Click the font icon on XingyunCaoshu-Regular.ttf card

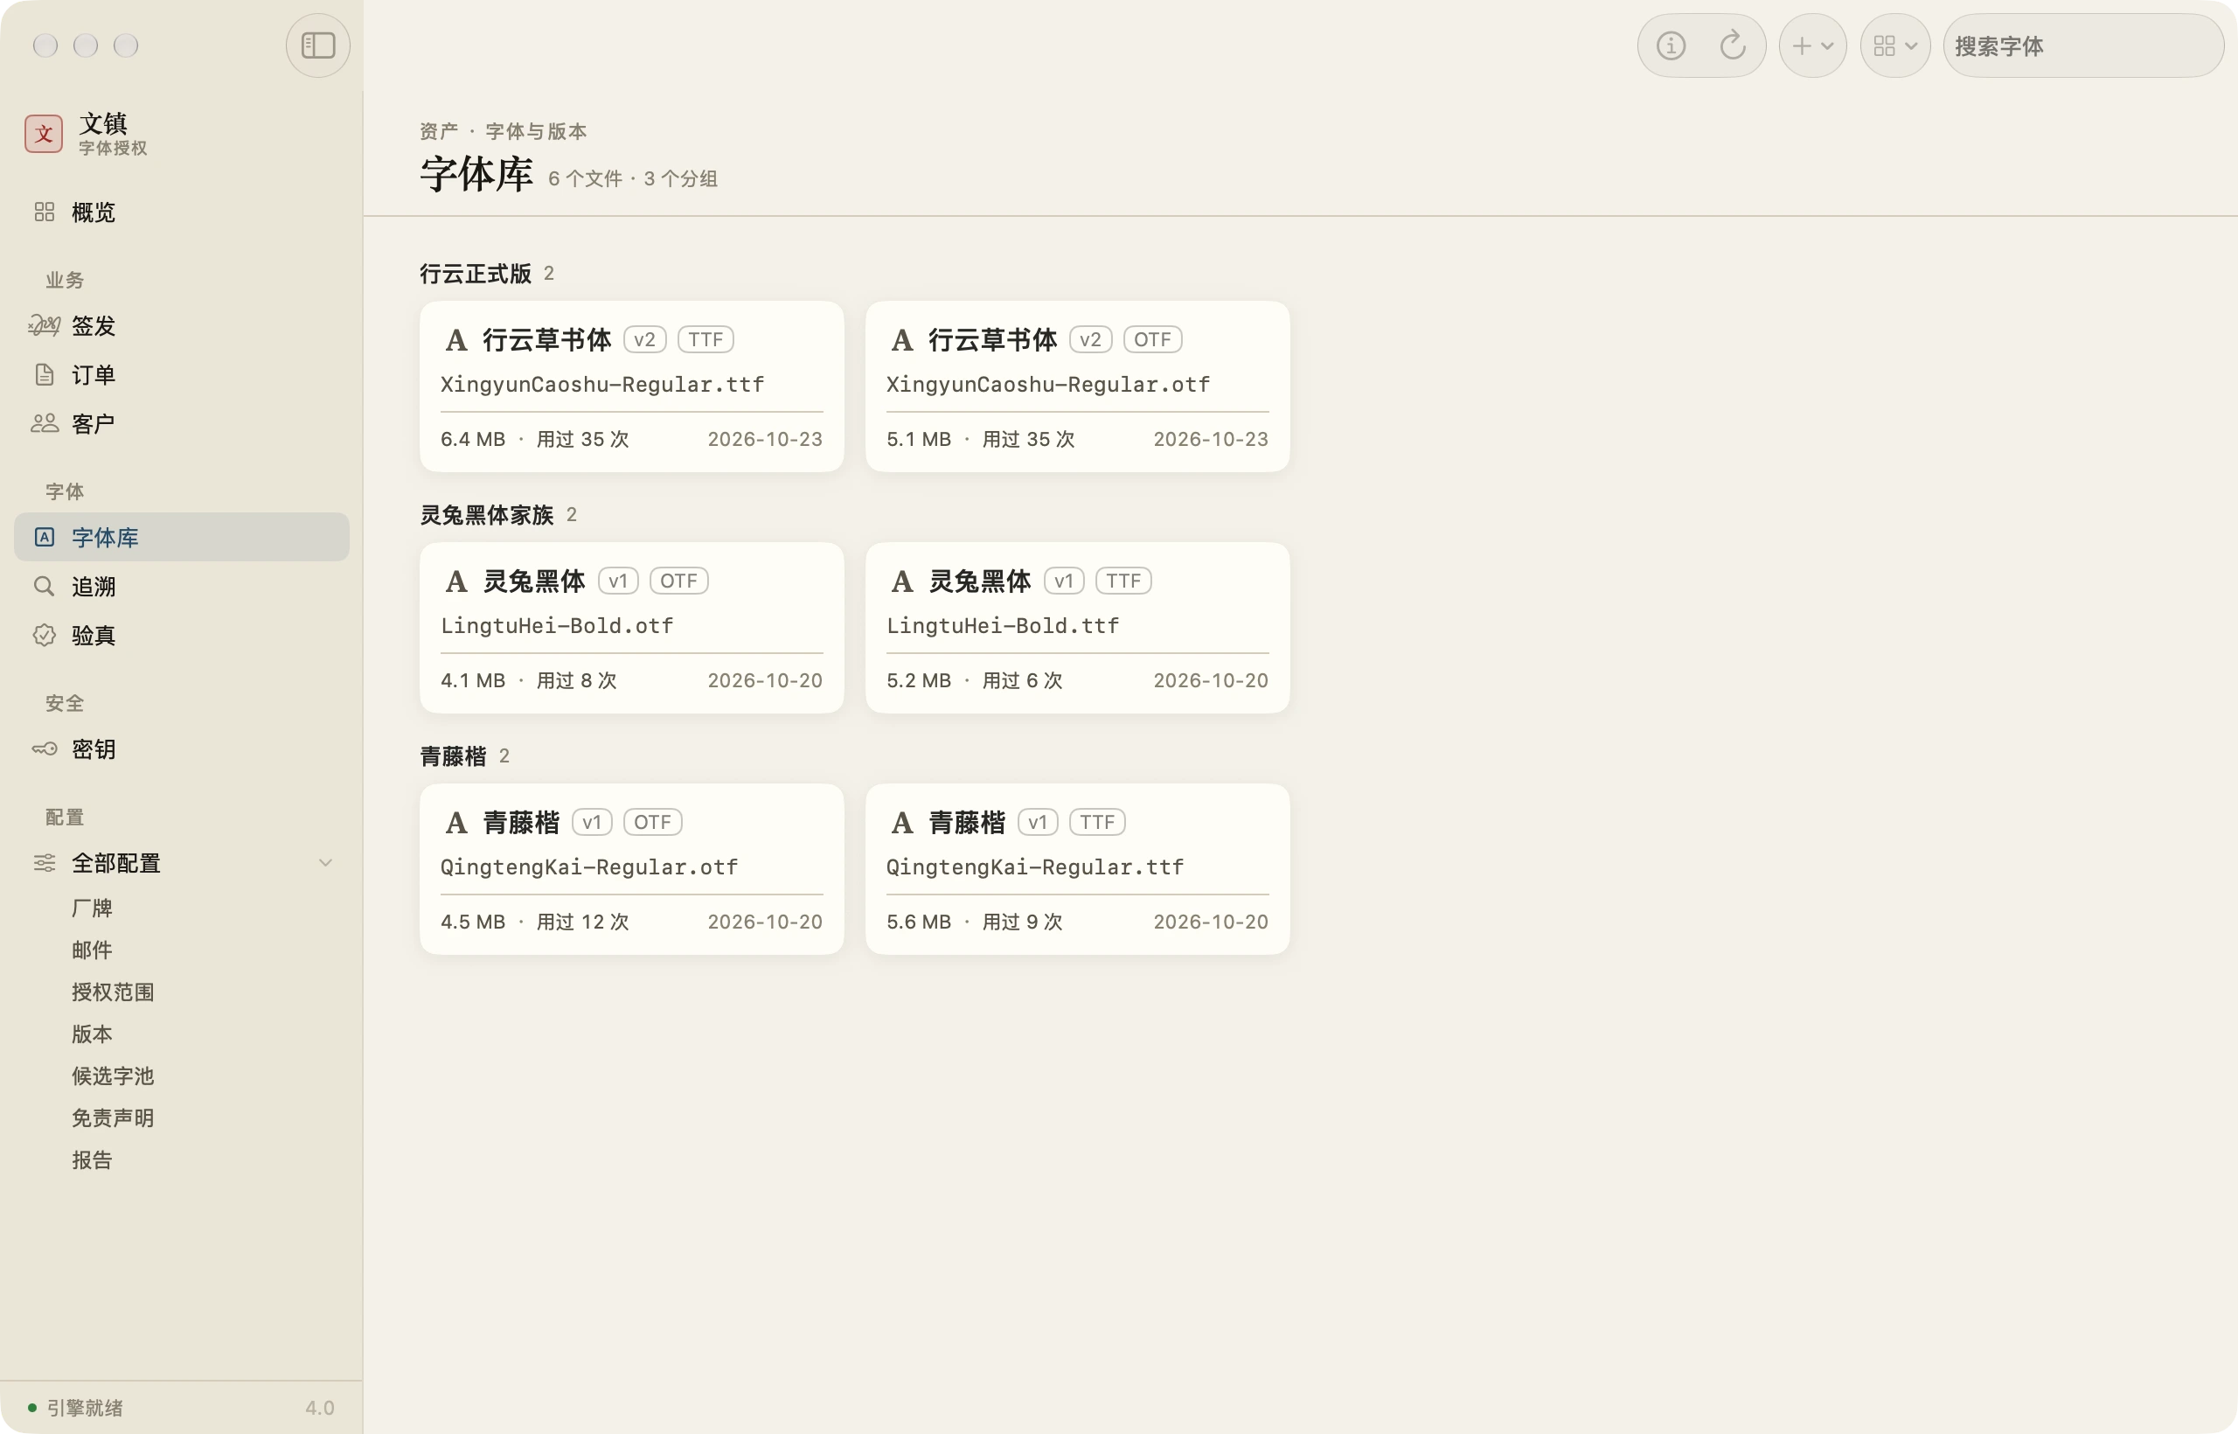pos(456,340)
